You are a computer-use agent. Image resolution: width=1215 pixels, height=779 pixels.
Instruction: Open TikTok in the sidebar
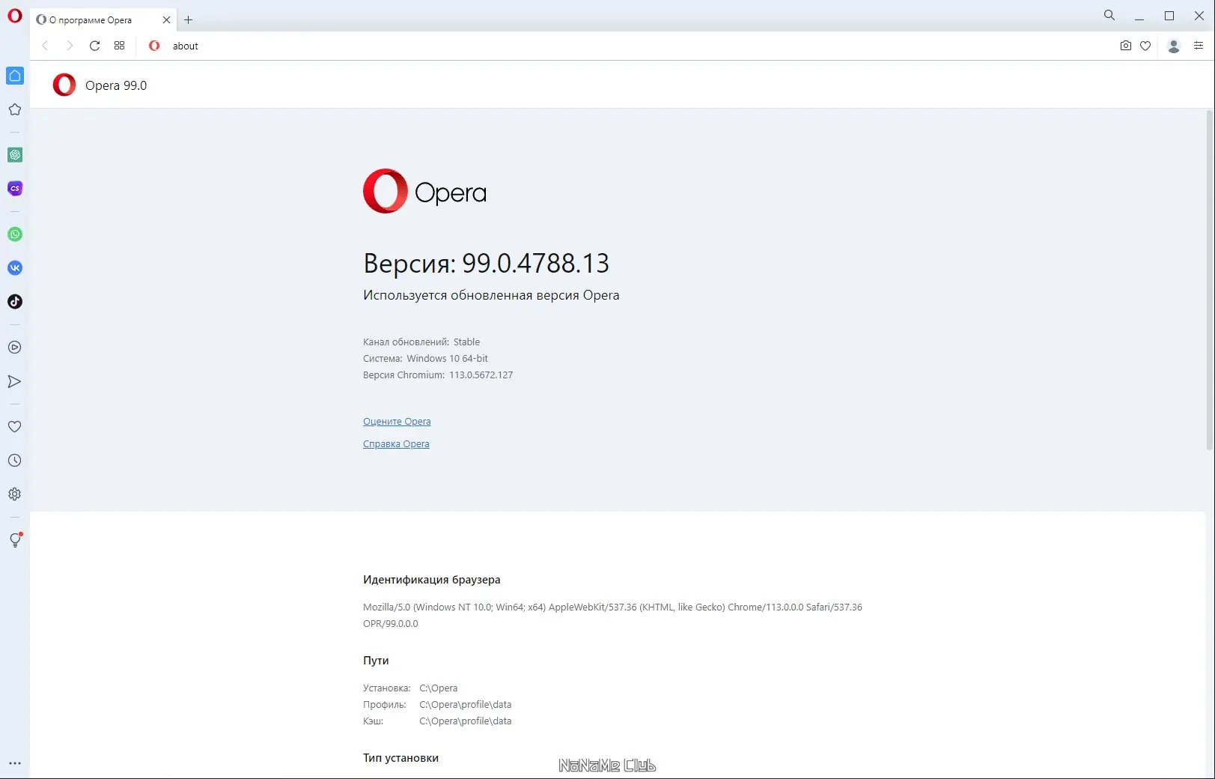[x=15, y=302]
